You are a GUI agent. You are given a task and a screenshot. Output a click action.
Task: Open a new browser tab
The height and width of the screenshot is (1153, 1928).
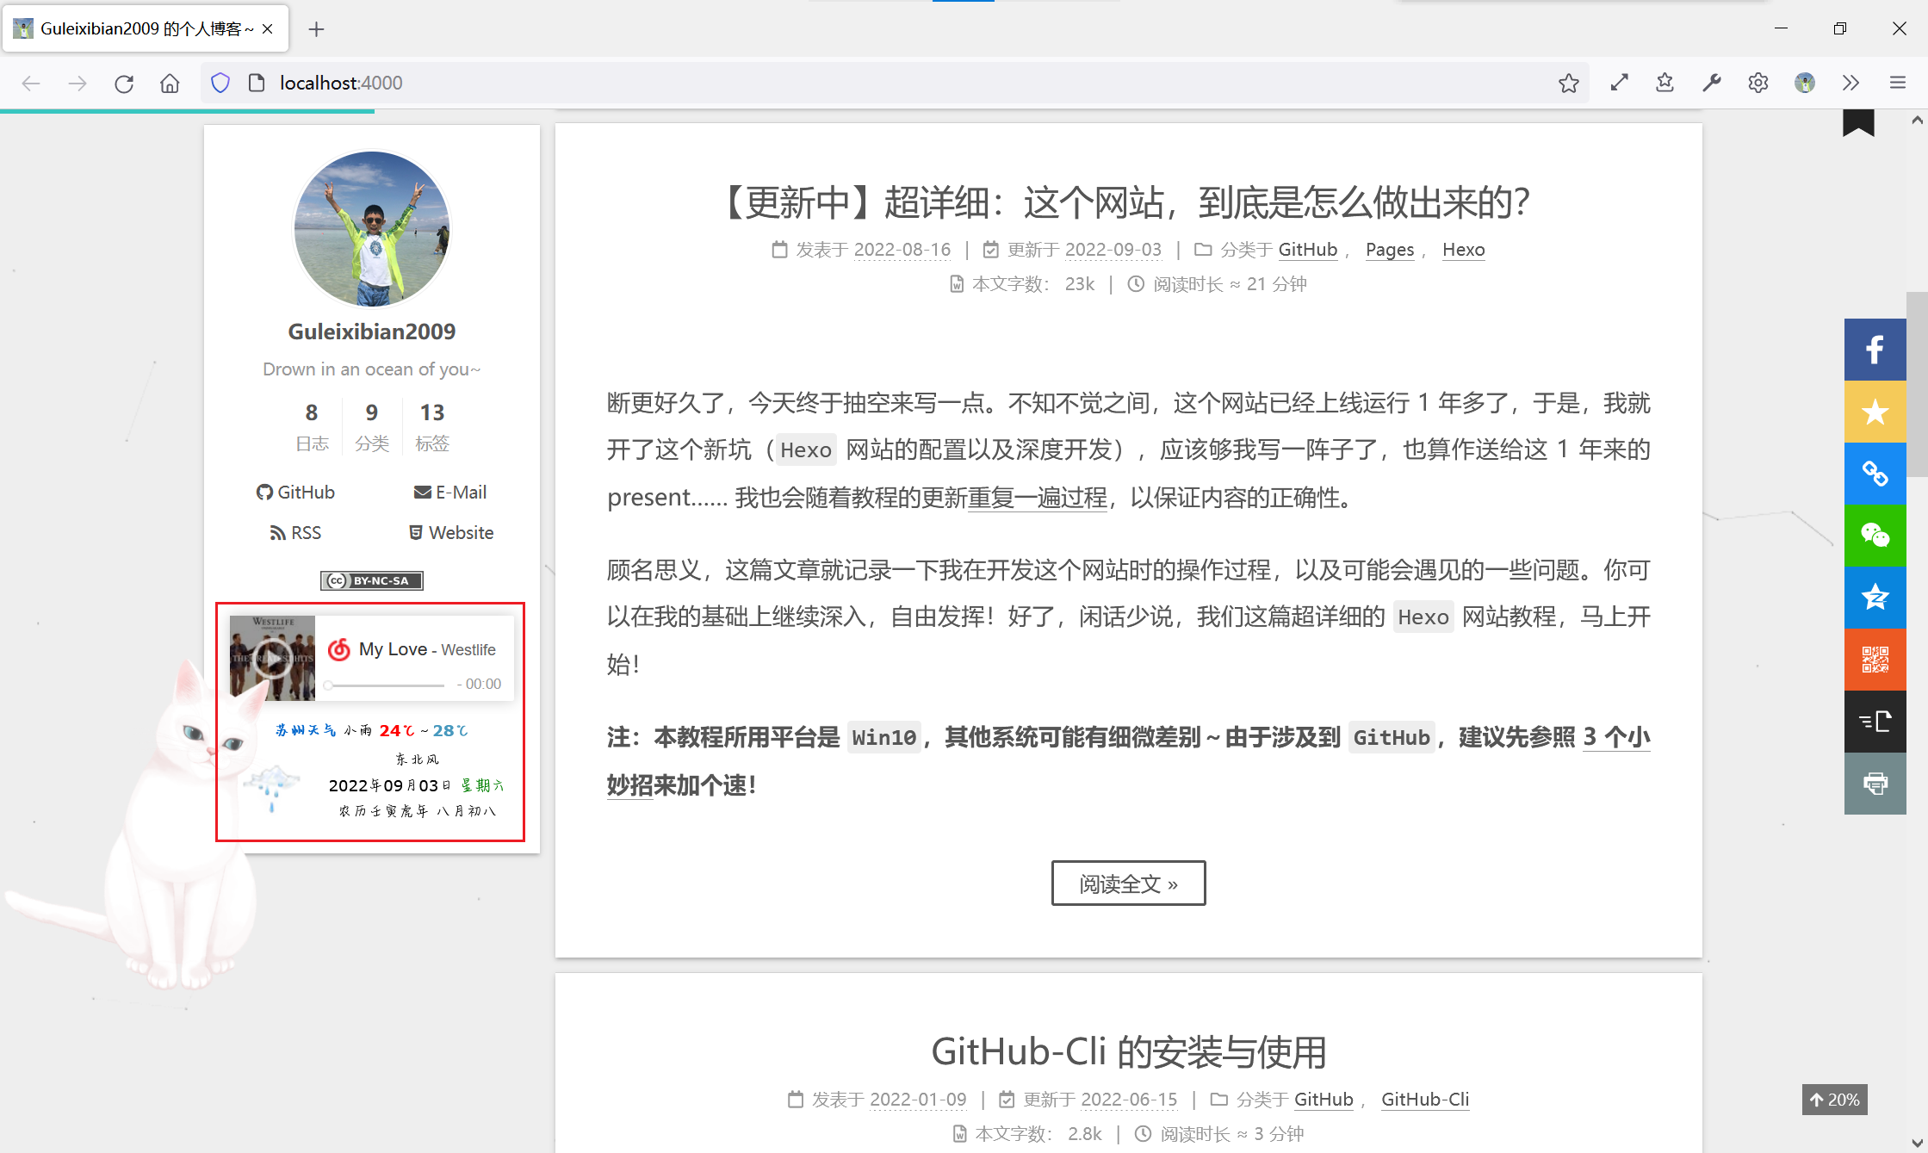[316, 29]
